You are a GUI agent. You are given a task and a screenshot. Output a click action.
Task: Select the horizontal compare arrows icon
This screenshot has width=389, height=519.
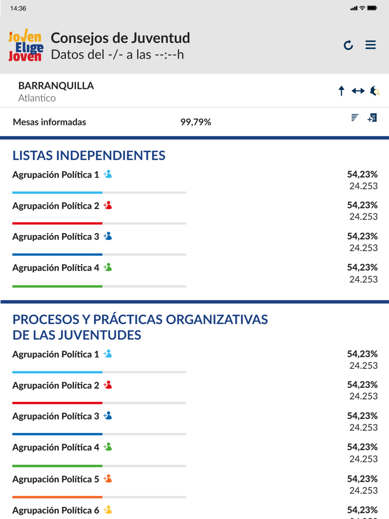click(x=357, y=91)
